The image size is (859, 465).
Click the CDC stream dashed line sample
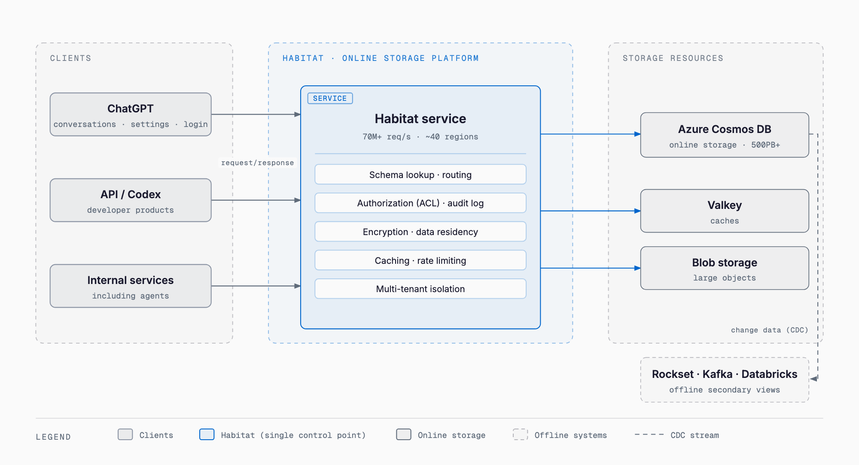pos(649,435)
